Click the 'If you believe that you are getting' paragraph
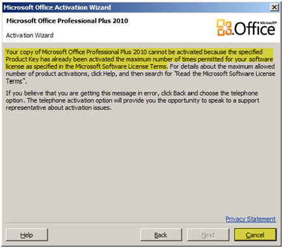This screenshot has height=248, width=283. 132,100
